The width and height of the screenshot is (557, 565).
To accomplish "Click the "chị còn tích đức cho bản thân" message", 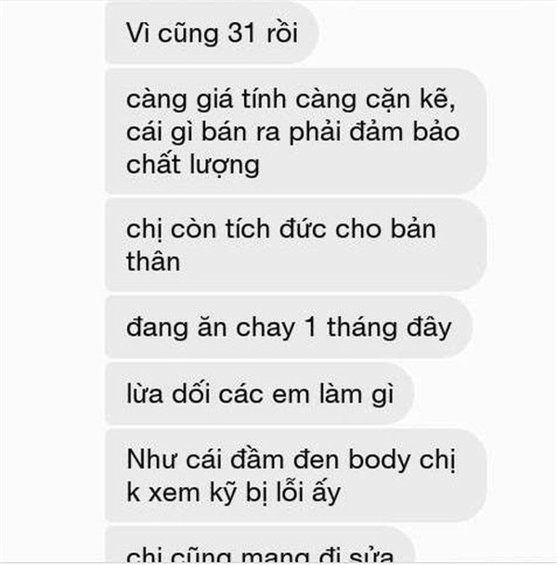I will (295, 245).
